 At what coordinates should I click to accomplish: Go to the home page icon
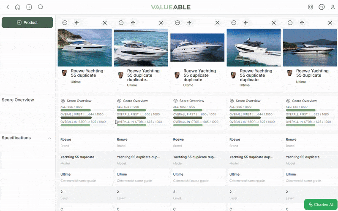[x=17, y=7]
